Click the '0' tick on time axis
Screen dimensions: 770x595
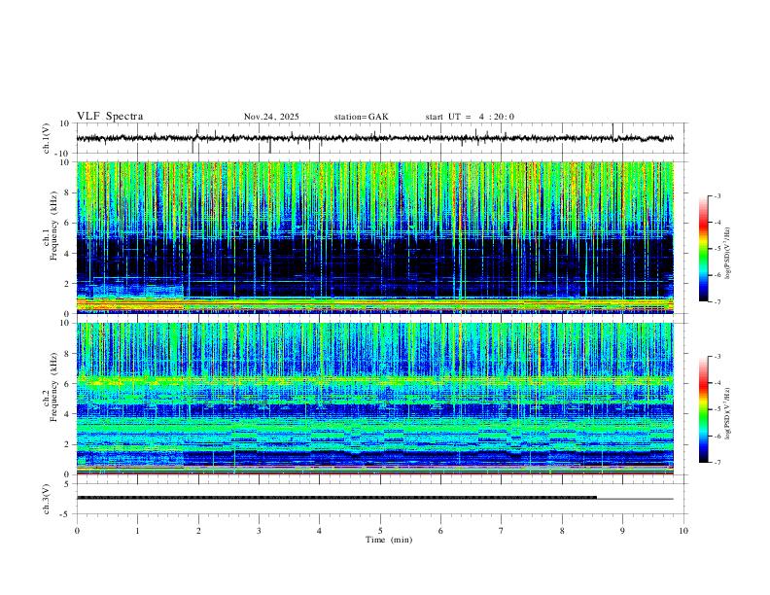point(77,531)
